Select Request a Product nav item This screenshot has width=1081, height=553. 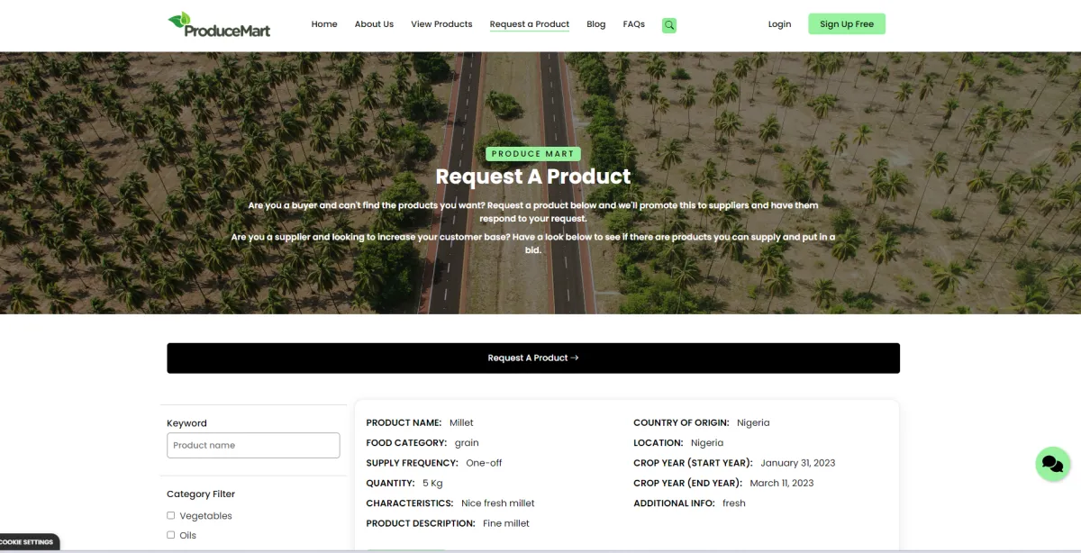[530, 24]
